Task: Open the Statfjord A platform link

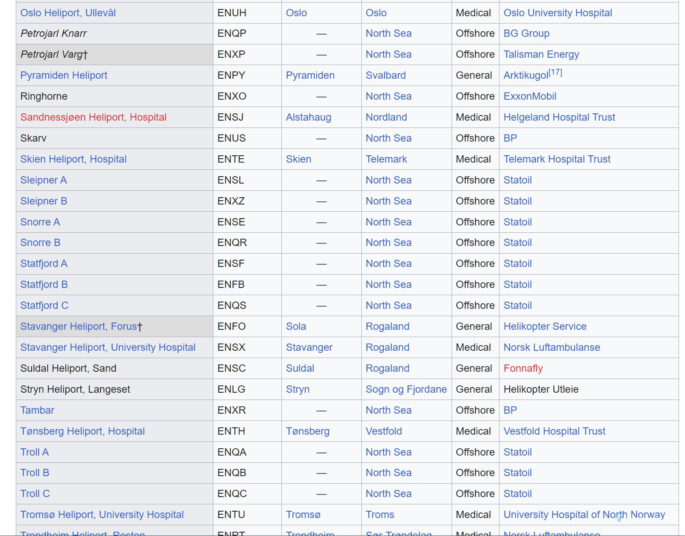Action: click(44, 264)
